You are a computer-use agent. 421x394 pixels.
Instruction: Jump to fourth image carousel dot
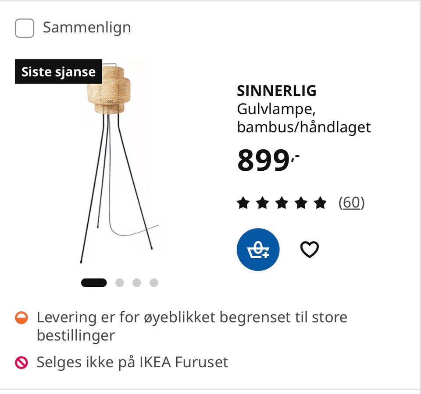pos(154,282)
